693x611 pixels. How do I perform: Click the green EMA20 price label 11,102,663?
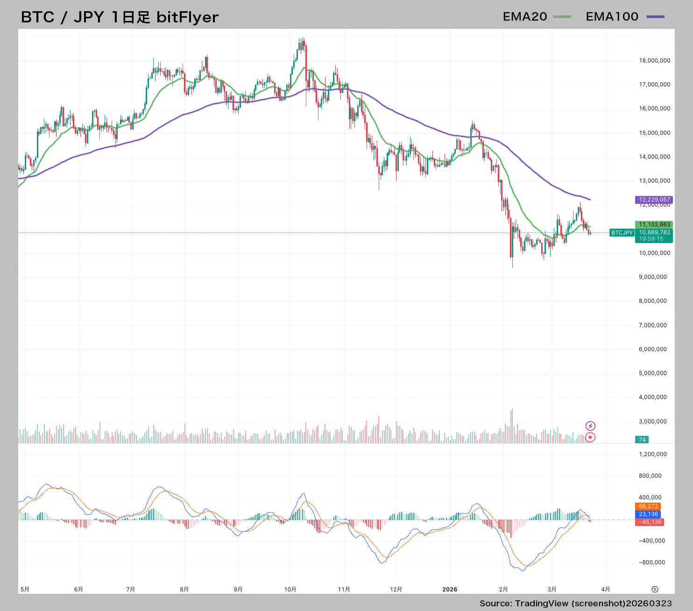point(654,224)
